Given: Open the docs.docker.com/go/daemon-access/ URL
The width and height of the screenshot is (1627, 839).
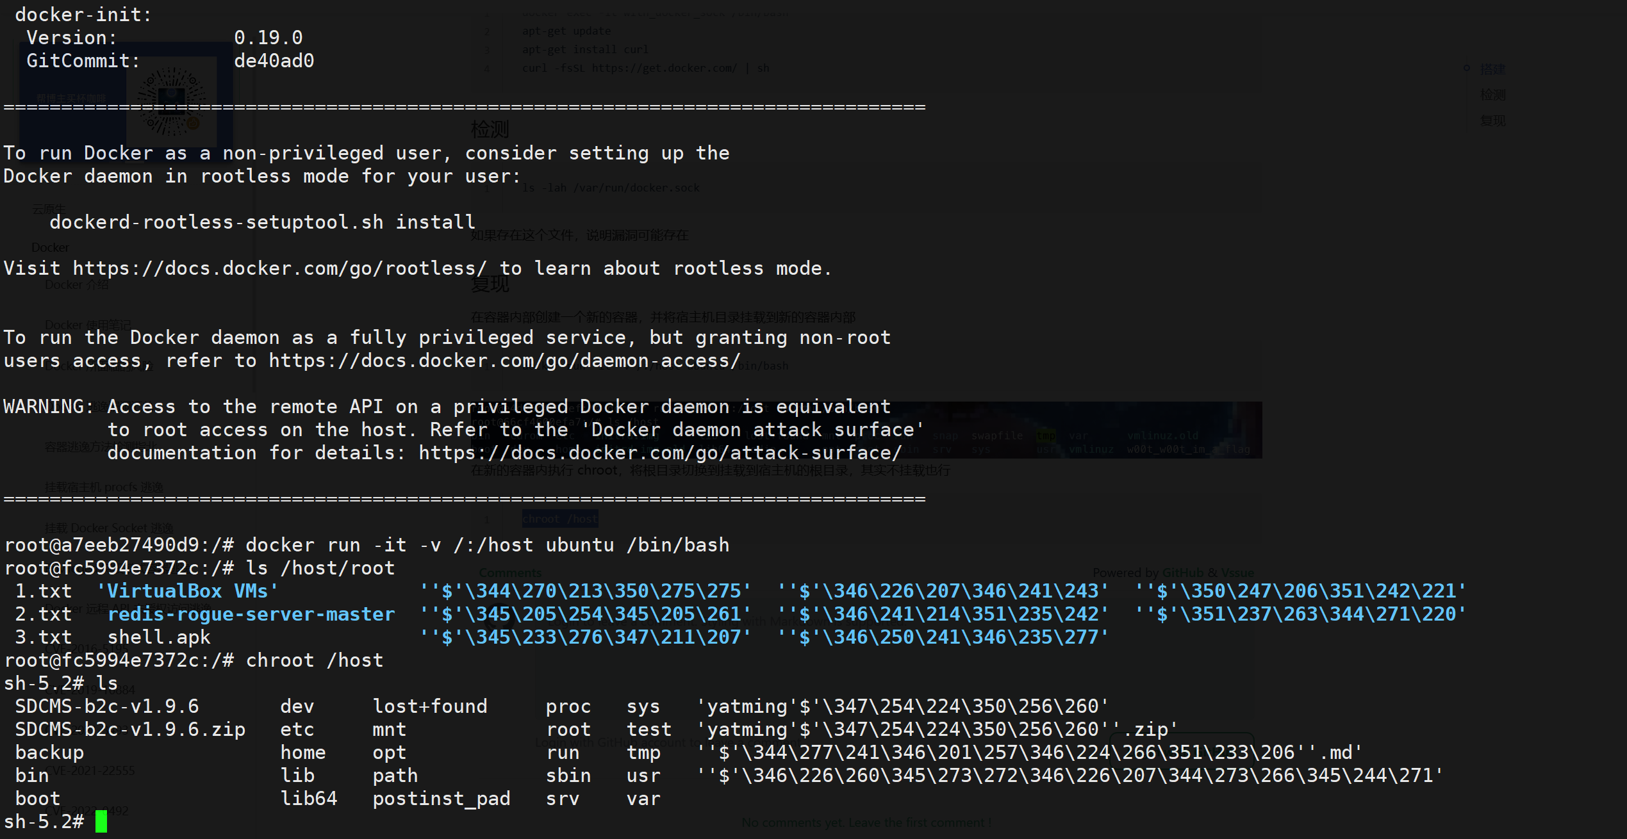Looking at the screenshot, I should (504, 361).
